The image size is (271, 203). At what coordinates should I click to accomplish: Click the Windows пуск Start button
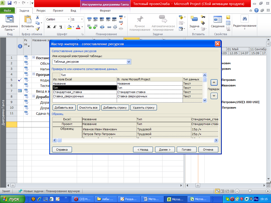(x=12, y=199)
